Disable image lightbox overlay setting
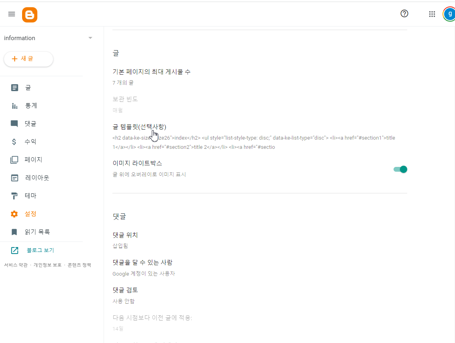The width and height of the screenshot is (455, 343). tap(400, 169)
